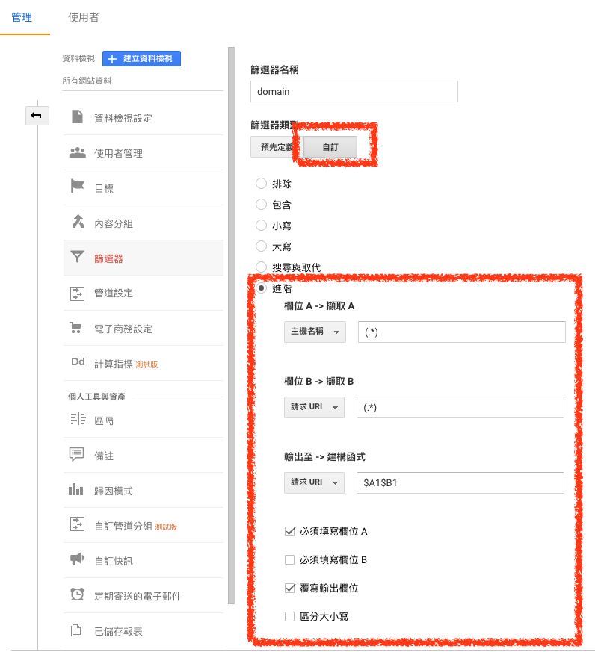Viewport: 595px width, 652px height.
Task: Open 自訂快訊 menu item
Action: click(x=143, y=561)
